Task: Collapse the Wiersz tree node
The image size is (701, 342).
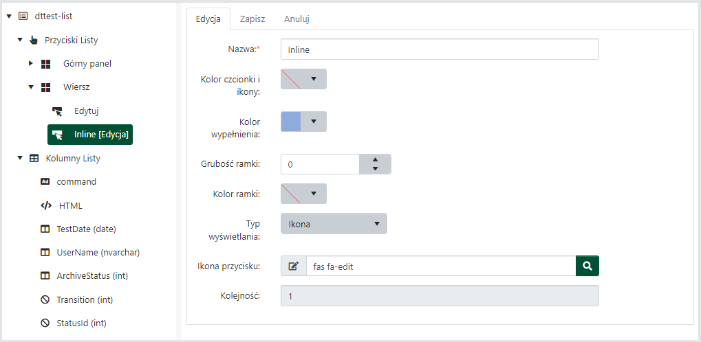Action: (30, 87)
